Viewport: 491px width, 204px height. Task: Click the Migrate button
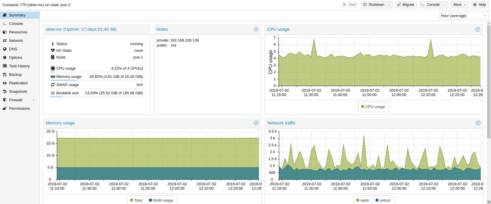[406, 5]
